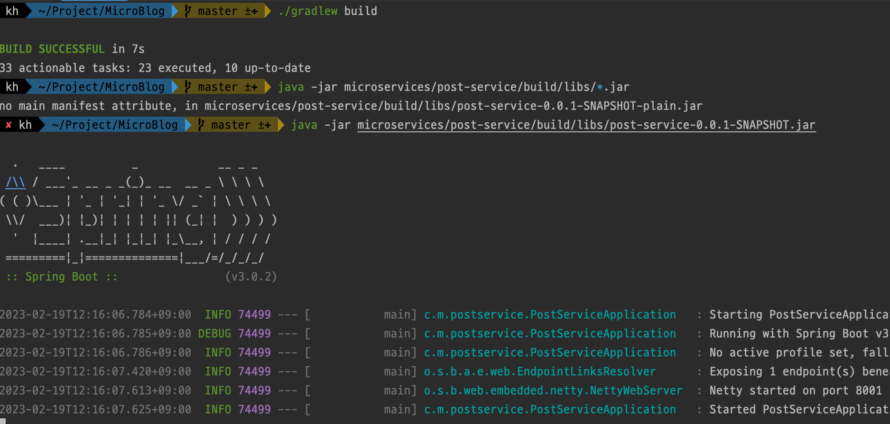Select the EndpointLinksResolver logger name
Viewport: 890px width, 424px height.
click(539, 371)
